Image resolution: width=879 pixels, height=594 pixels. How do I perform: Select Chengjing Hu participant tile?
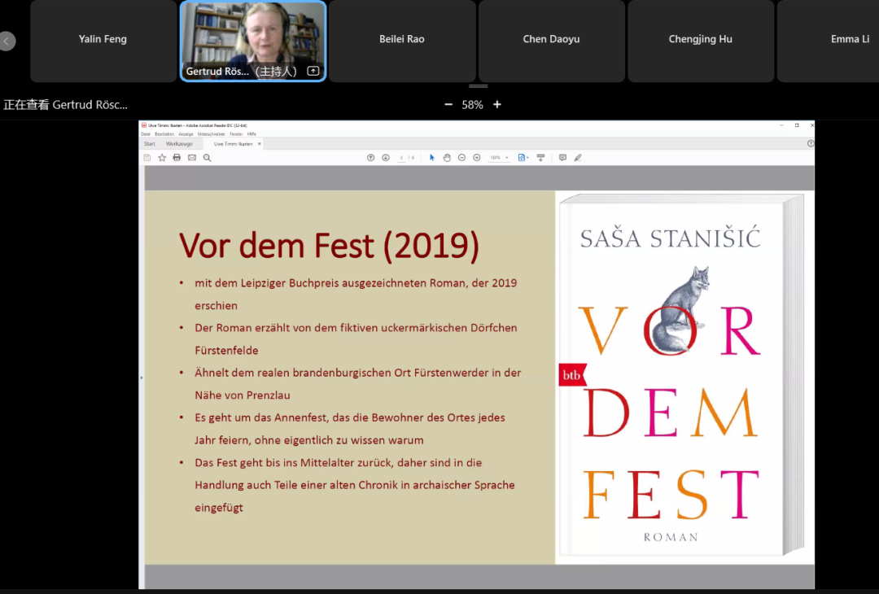pyautogui.click(x=701, y=41)
